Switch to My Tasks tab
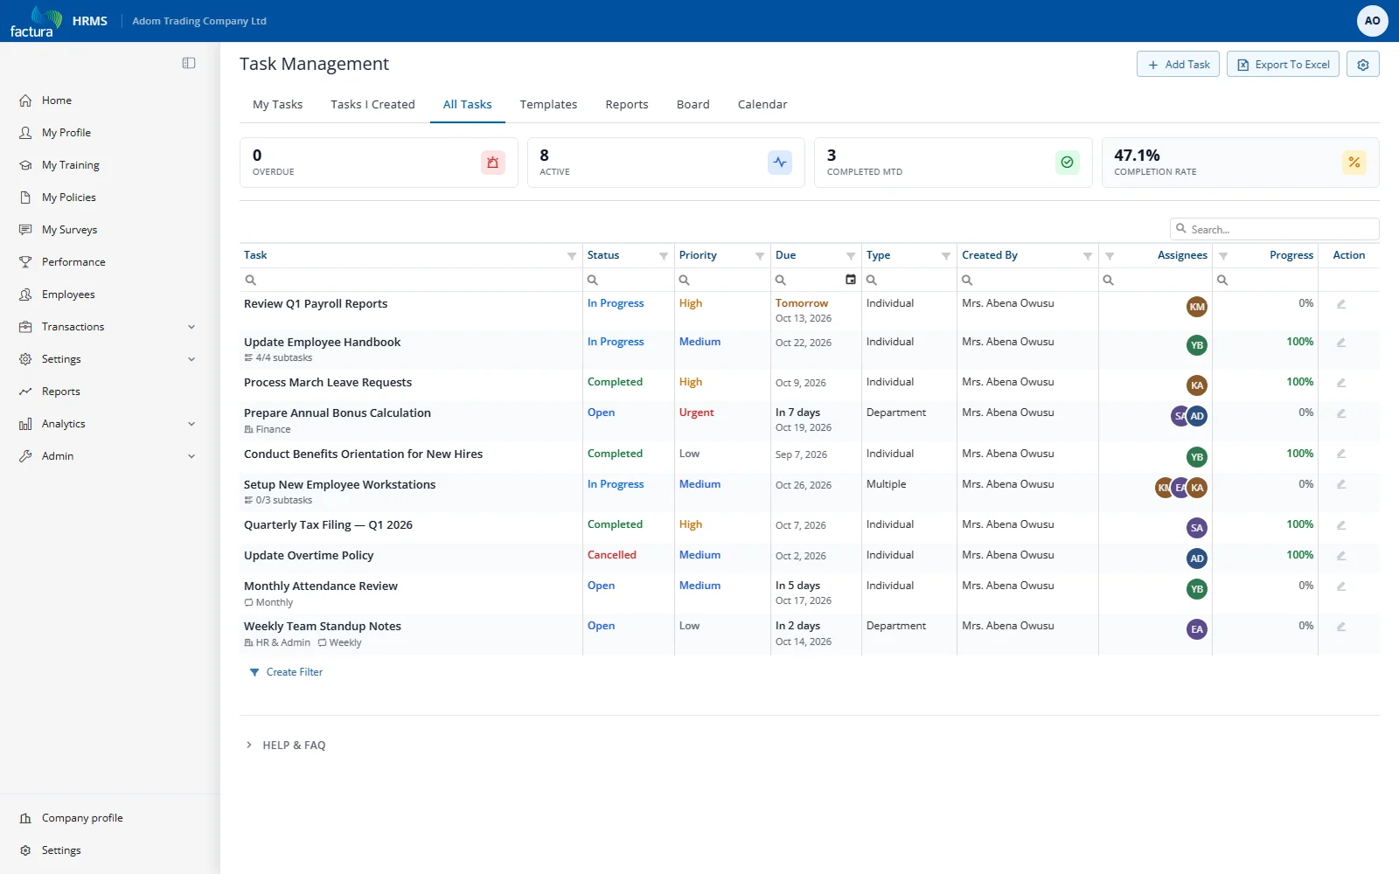The height and width of the screenshot is (874, 1399). (277, 105)
